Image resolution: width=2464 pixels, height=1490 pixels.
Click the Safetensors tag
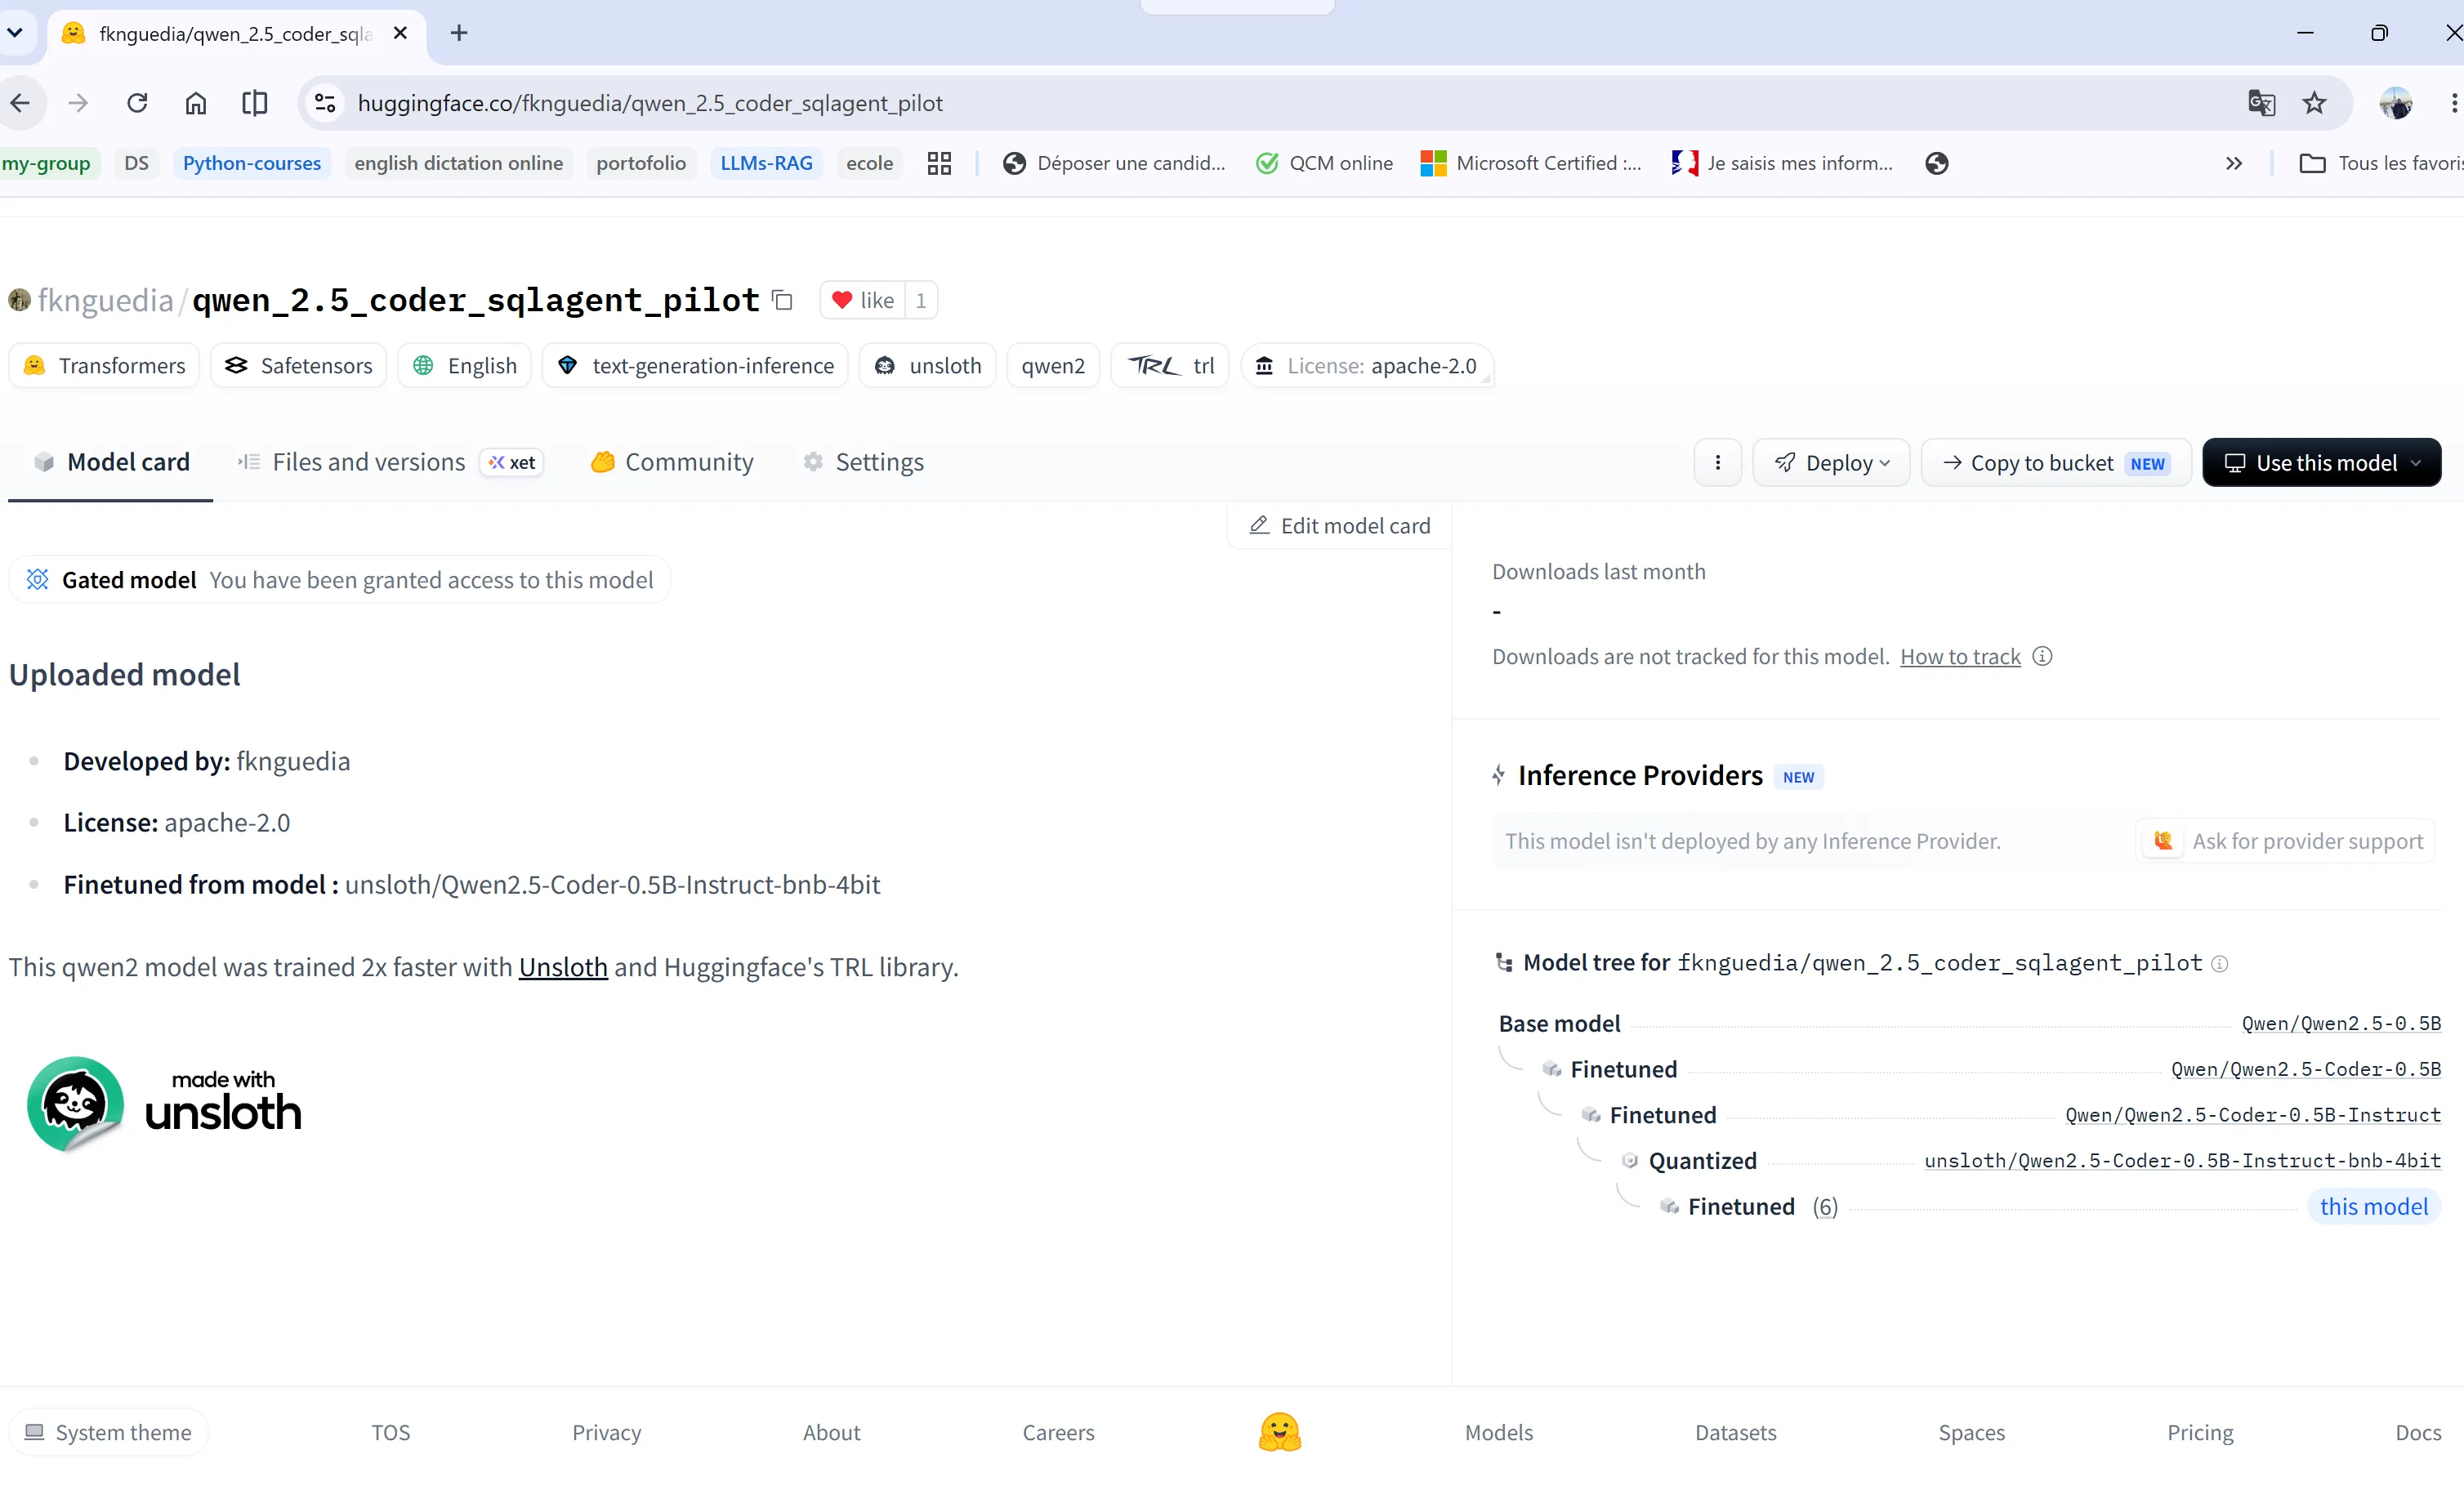pyautogui.click(x=299, y=365)
